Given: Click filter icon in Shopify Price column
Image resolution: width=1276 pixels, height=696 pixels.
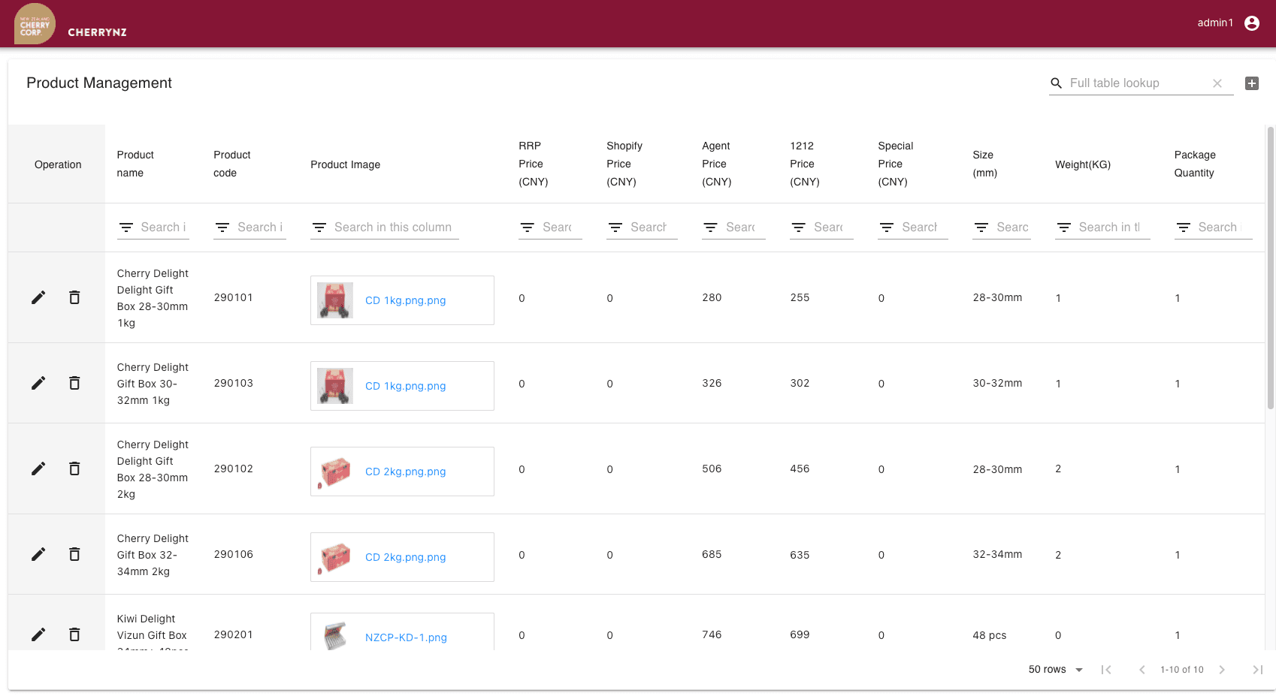Looking at the screenshot, I should [x=615, y=227].
